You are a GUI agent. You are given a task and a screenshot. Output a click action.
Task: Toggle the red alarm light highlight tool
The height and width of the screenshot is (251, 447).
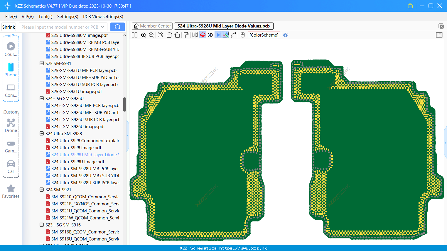[x=203, y=35]
